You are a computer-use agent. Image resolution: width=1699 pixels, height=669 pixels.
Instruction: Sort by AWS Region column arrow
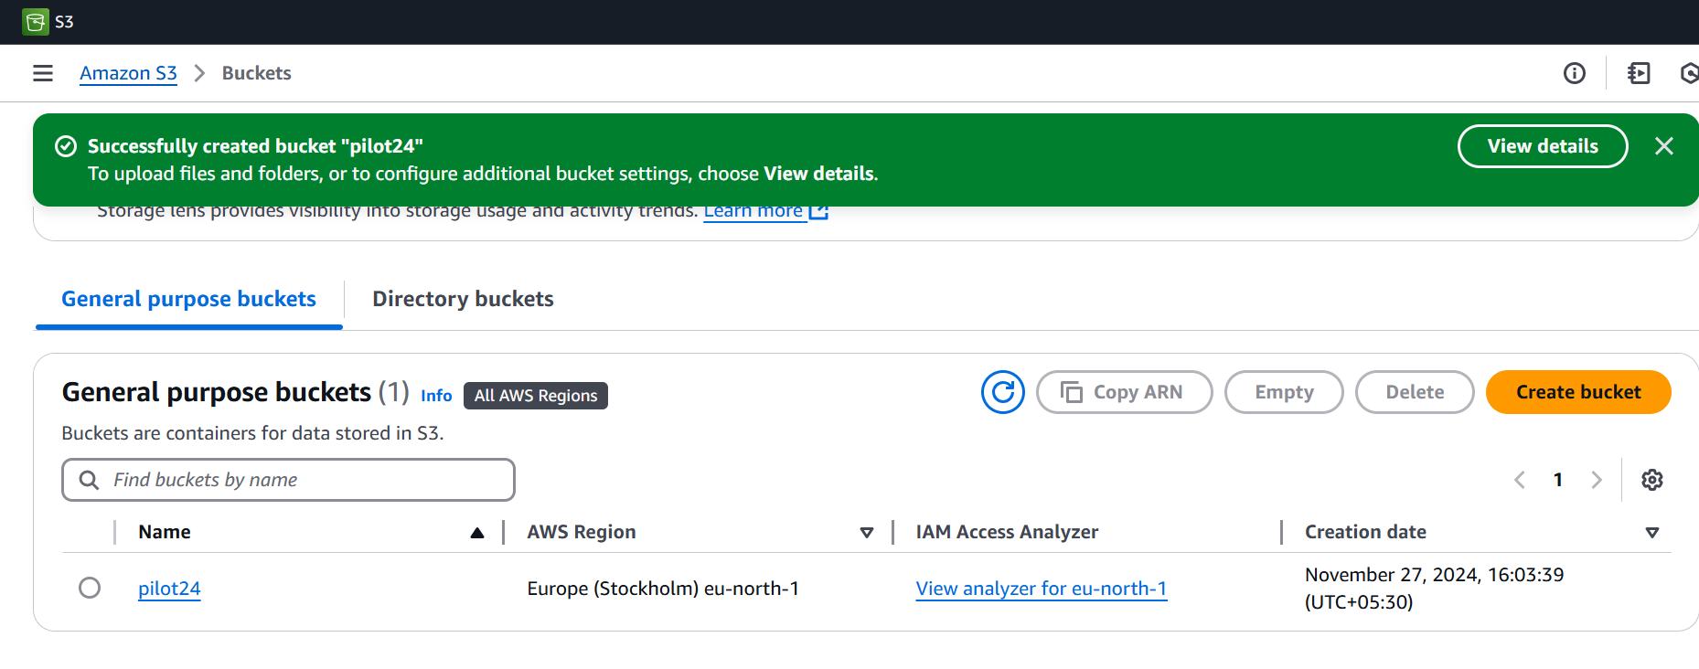coord(866,533)
